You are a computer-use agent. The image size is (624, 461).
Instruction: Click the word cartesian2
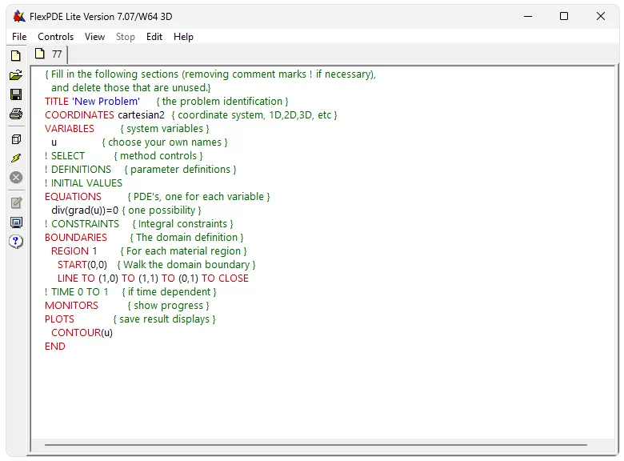pos(142,115)
